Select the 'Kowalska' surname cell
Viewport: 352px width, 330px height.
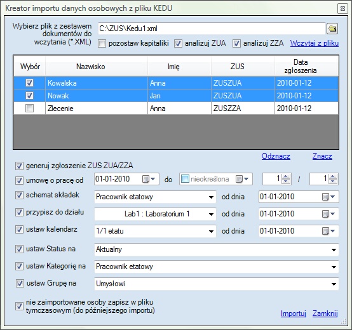pos(97,83)
